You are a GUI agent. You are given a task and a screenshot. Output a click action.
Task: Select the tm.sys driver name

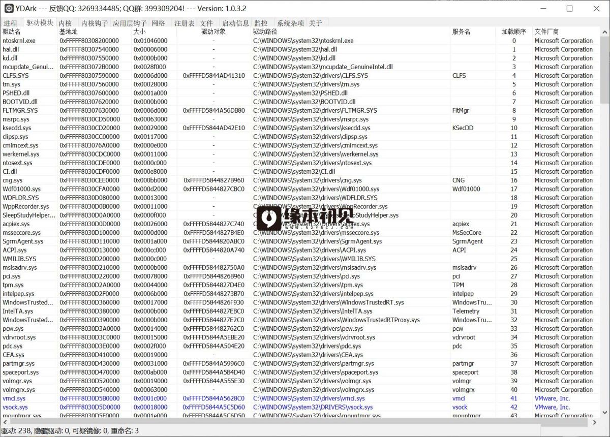point(12,84)
